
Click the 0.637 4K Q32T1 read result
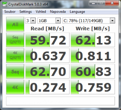(x=47, y=55)
